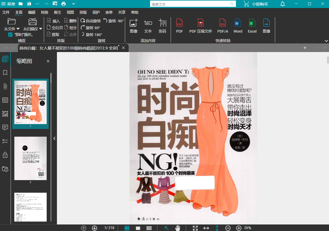Click the zoom in plus button
329x231 pixels.
coord(239,228)
